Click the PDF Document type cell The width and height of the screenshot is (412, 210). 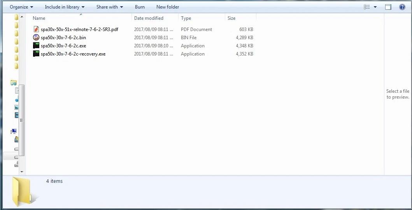click(x=196, y=30)
